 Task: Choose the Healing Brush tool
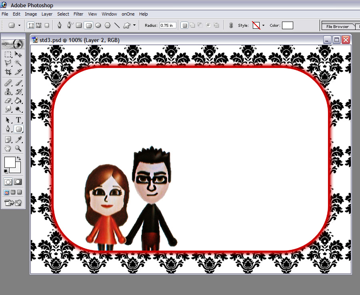coord(8,83)
